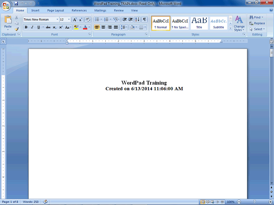Click Shrink Font button

pos(80,20)
